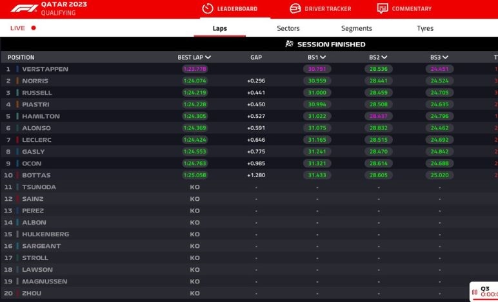Open the Commentary section

click(412, 9)
